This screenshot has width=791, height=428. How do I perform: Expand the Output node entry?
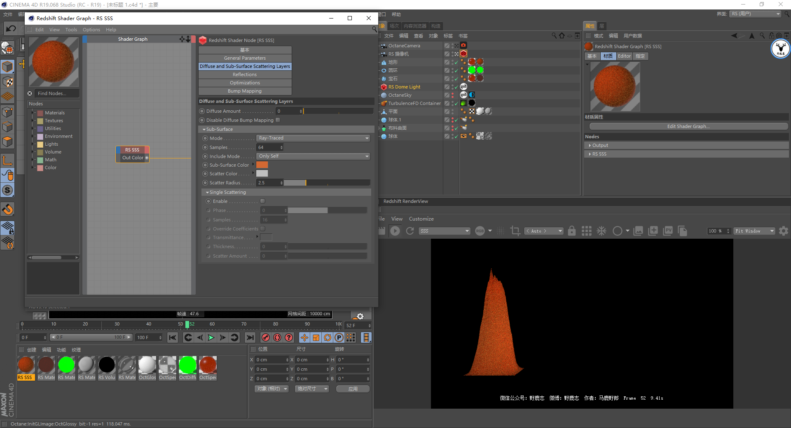(x=590, y=145)
